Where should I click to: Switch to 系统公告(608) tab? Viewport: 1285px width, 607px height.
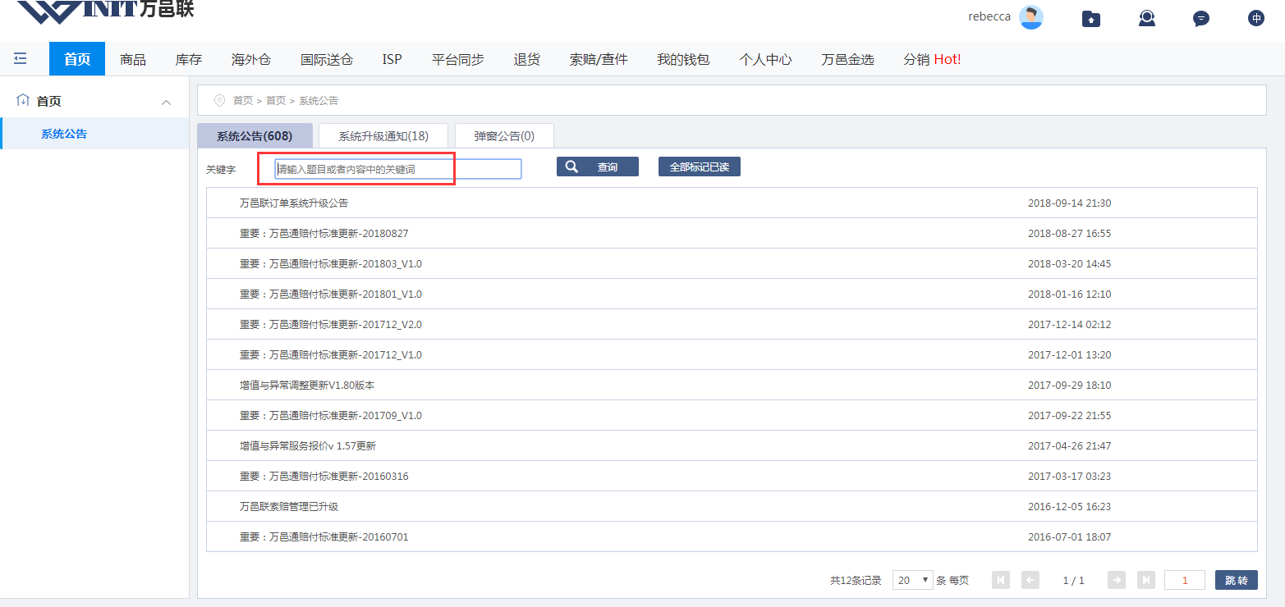coord(255,135)
